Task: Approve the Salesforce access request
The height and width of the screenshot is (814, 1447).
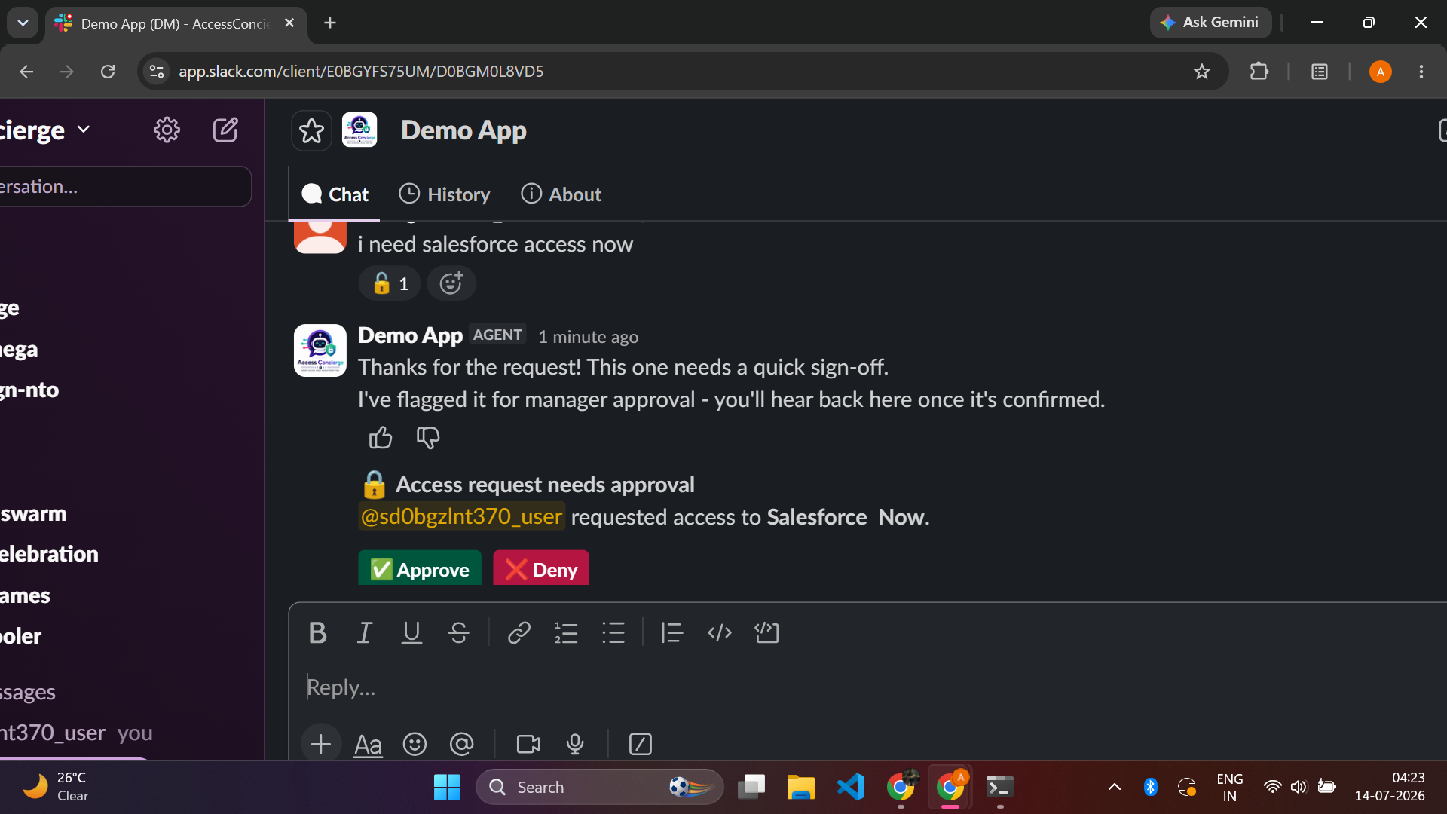Action: pos(420,568)
